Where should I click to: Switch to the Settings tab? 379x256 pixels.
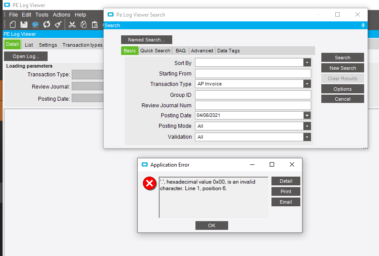48,45
